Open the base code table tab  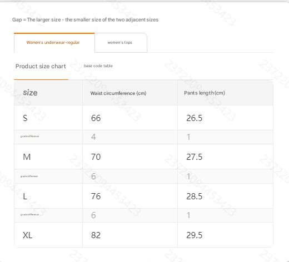(x=98, y=66)
